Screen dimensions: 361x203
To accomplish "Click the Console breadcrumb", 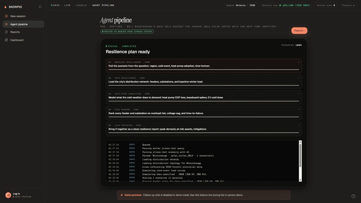I will coord(82,5).
